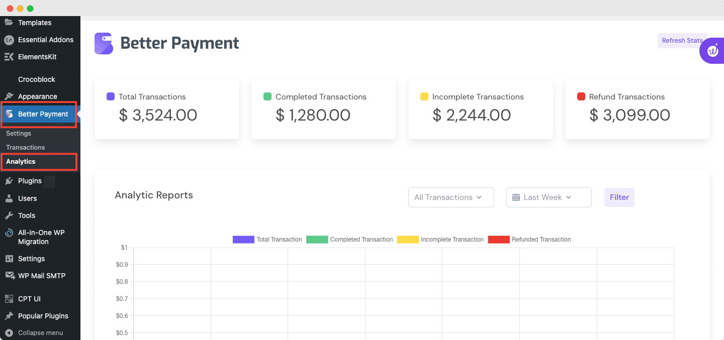Open the Tools menu item

tap(27, 215)
